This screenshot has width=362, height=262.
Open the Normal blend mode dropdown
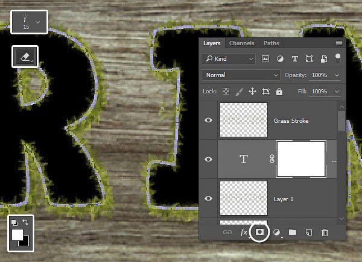point(241,76)
